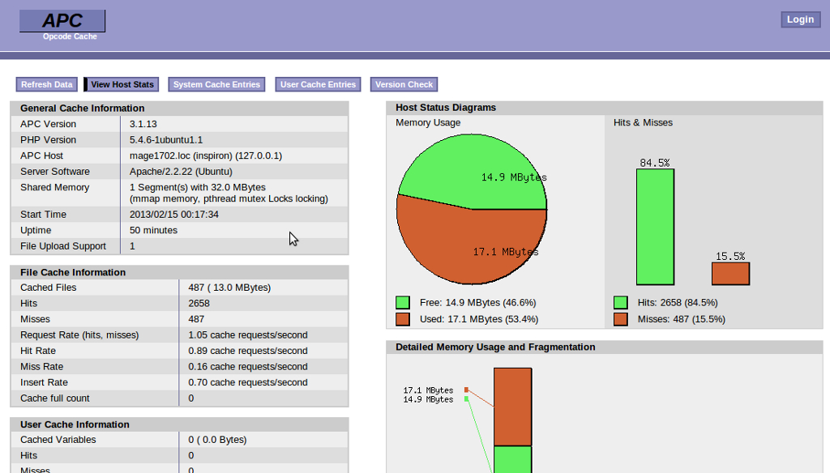Click the tall green 84.5% hits bar
830x473 pixels.
click(655, 227)
